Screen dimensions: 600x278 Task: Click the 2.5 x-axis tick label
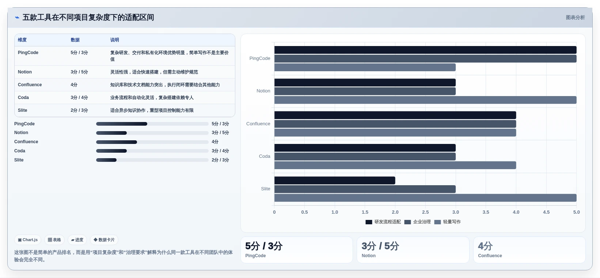[x=425, y=212]
